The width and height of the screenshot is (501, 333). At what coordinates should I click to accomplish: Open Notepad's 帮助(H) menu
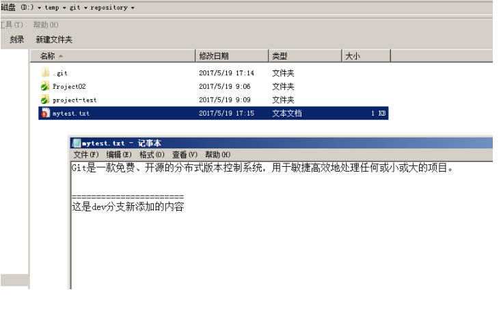(x=217, y=155)
